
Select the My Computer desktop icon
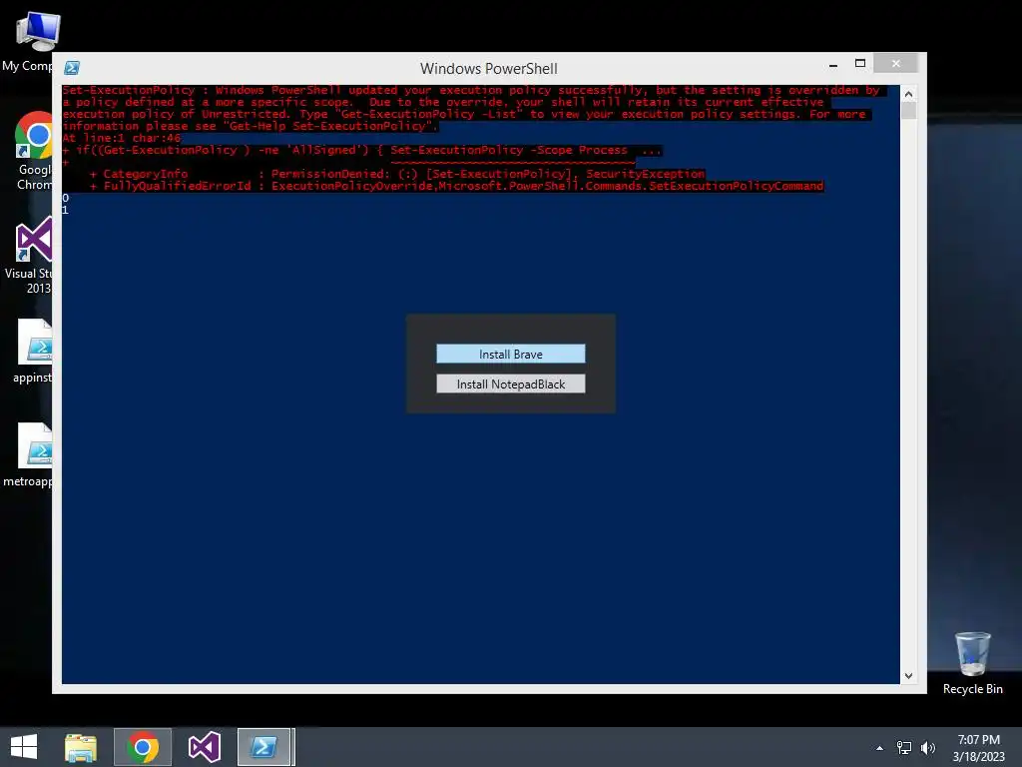[31, 42]
